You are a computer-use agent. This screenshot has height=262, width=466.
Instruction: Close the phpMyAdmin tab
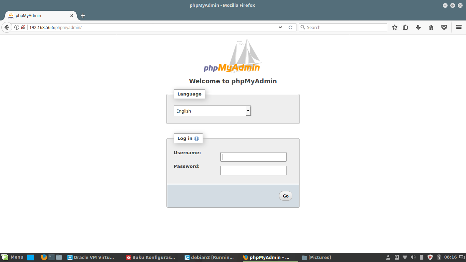72,16
